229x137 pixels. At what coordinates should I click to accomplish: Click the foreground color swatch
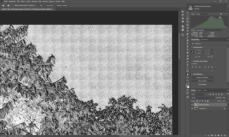click(x=187, y=85)
